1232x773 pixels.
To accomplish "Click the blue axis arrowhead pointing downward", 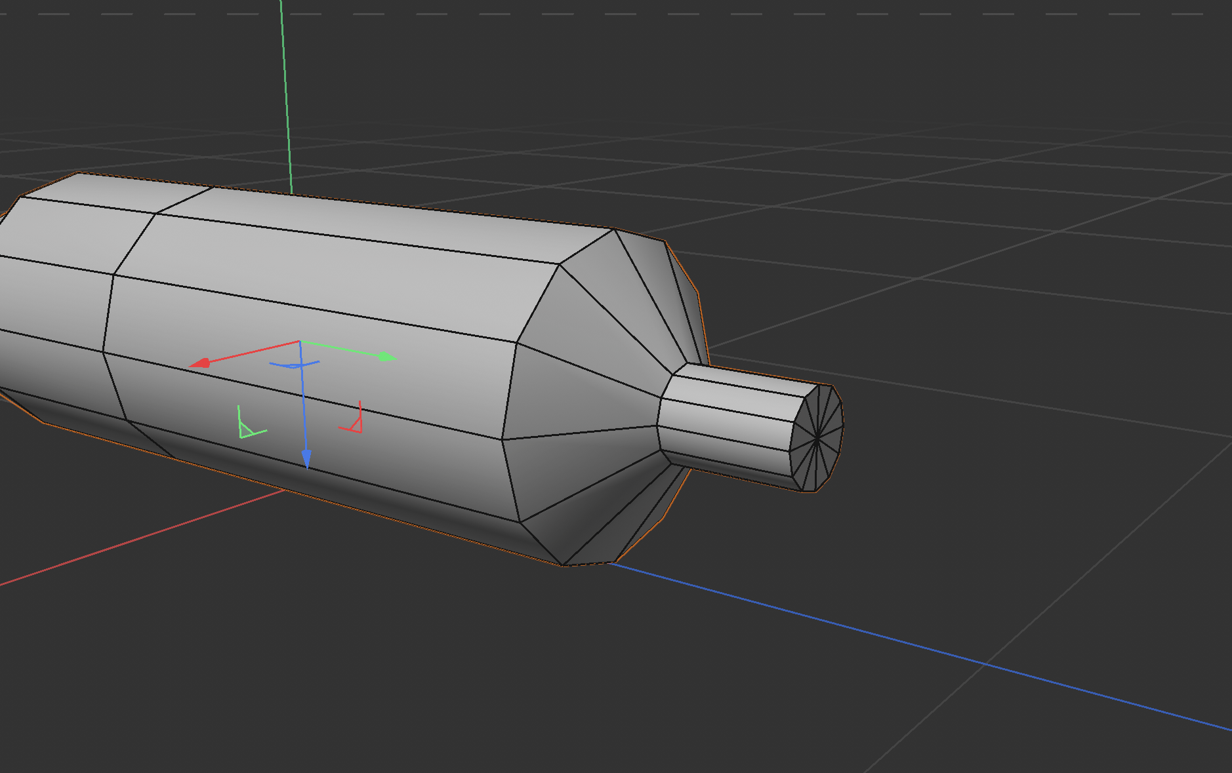I will [x=306, y=459].
